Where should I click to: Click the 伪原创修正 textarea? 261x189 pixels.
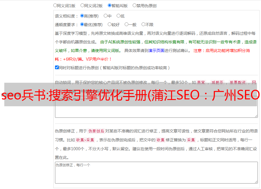point(156,173)
